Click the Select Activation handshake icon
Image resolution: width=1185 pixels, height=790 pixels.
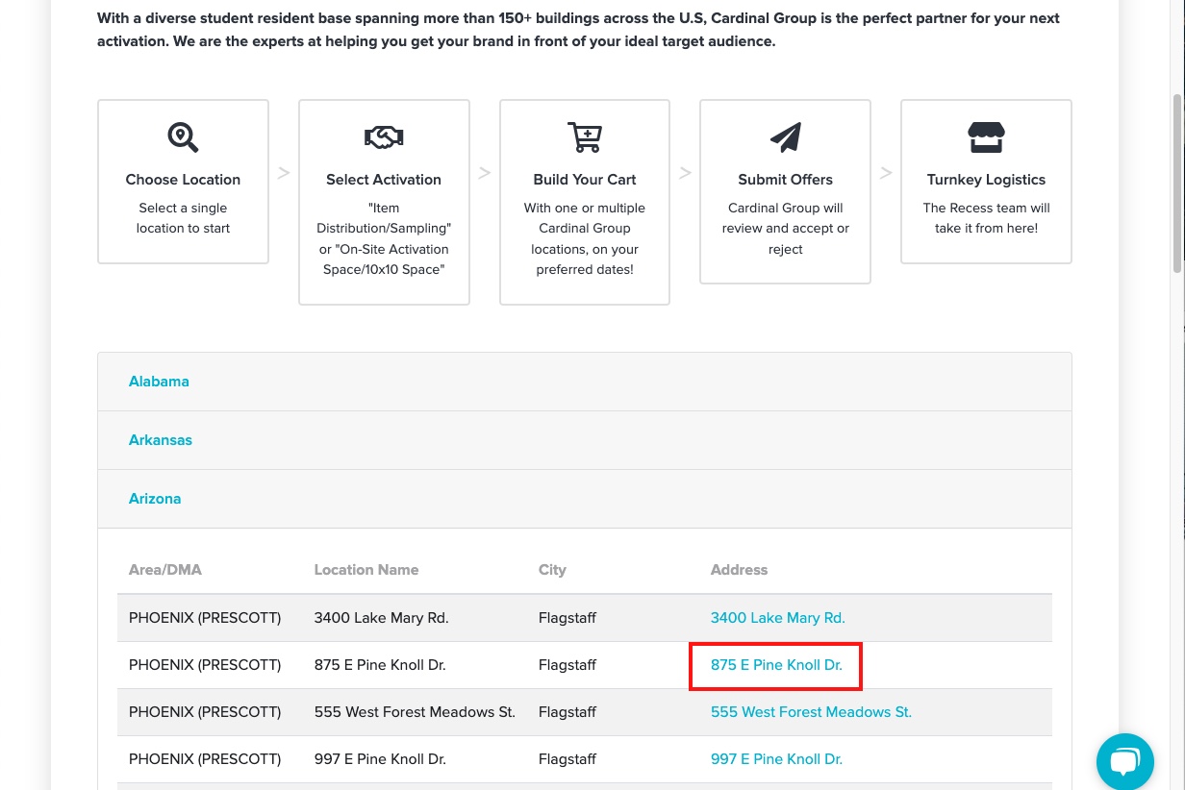tap(384, 137)
